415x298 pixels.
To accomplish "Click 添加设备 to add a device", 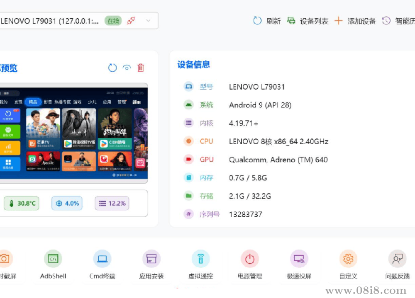I will coord(357,21).
